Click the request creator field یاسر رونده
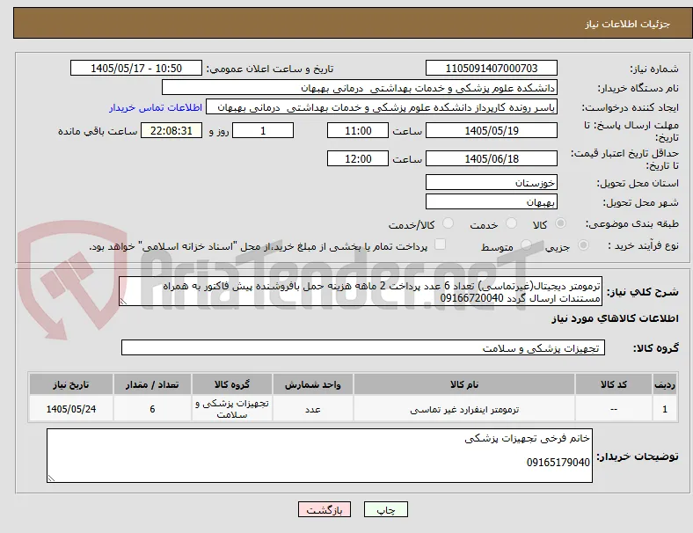Screen dimensions: 693x533 pos(382,107)
